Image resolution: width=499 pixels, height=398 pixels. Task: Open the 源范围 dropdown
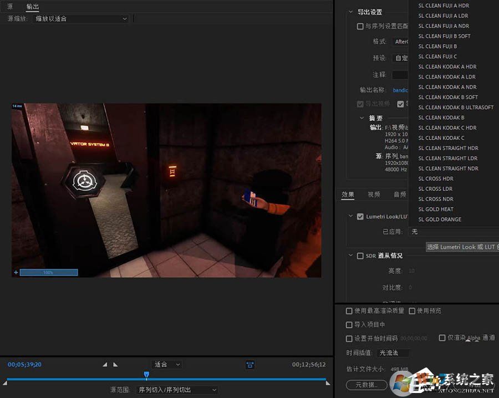pyautogui.click(x=177, y=390)
